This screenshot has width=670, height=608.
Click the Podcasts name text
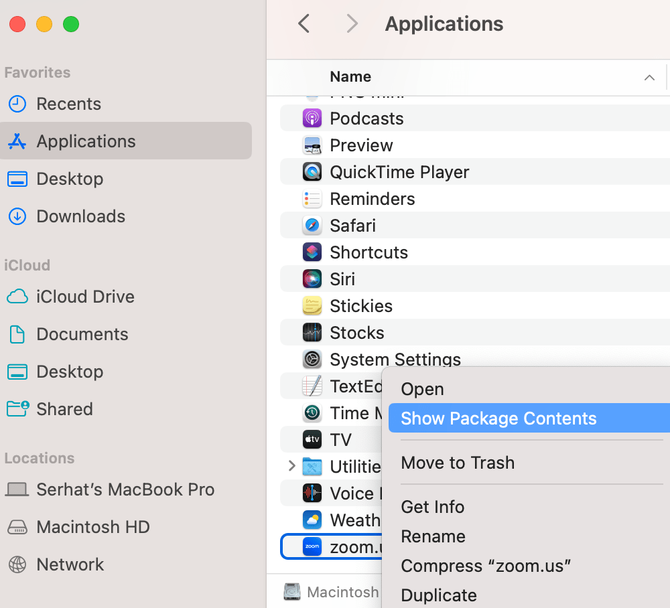pyautogui.click(x=366, y=119)
